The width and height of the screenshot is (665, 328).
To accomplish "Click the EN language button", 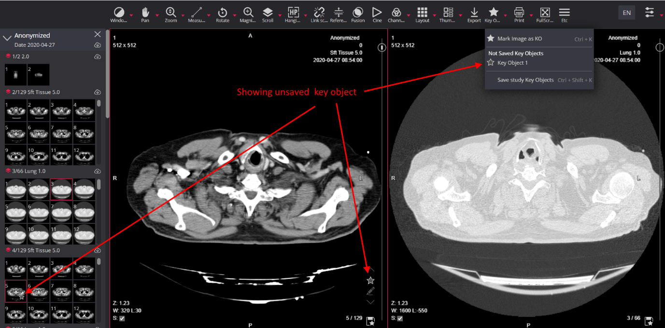I will (x=626, y=13).
